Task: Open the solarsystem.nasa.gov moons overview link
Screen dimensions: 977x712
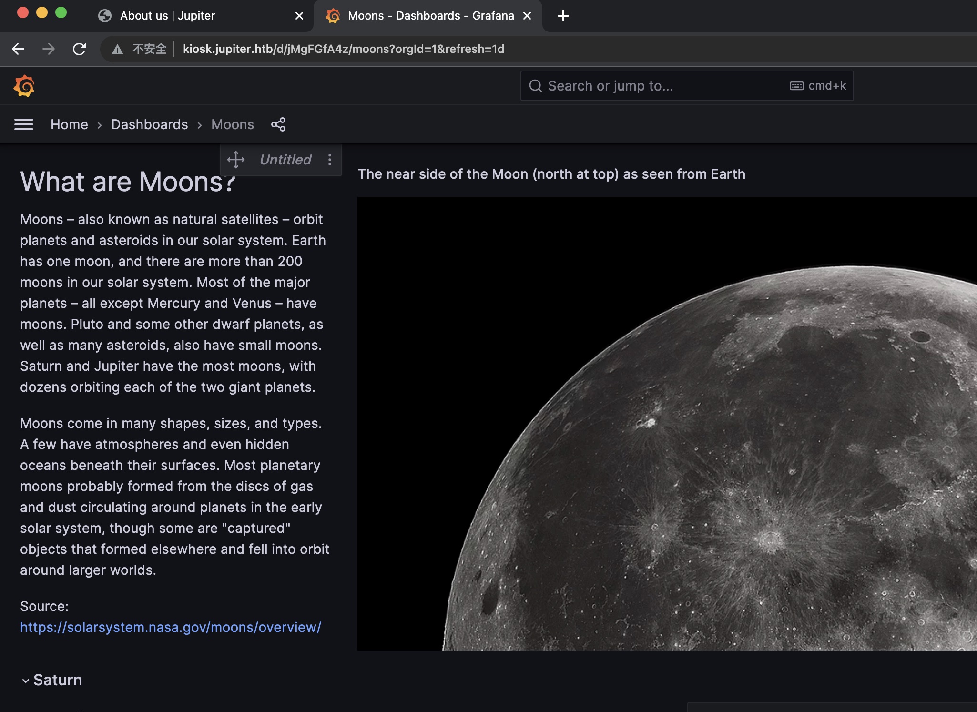Action: (x=171, y=627)
